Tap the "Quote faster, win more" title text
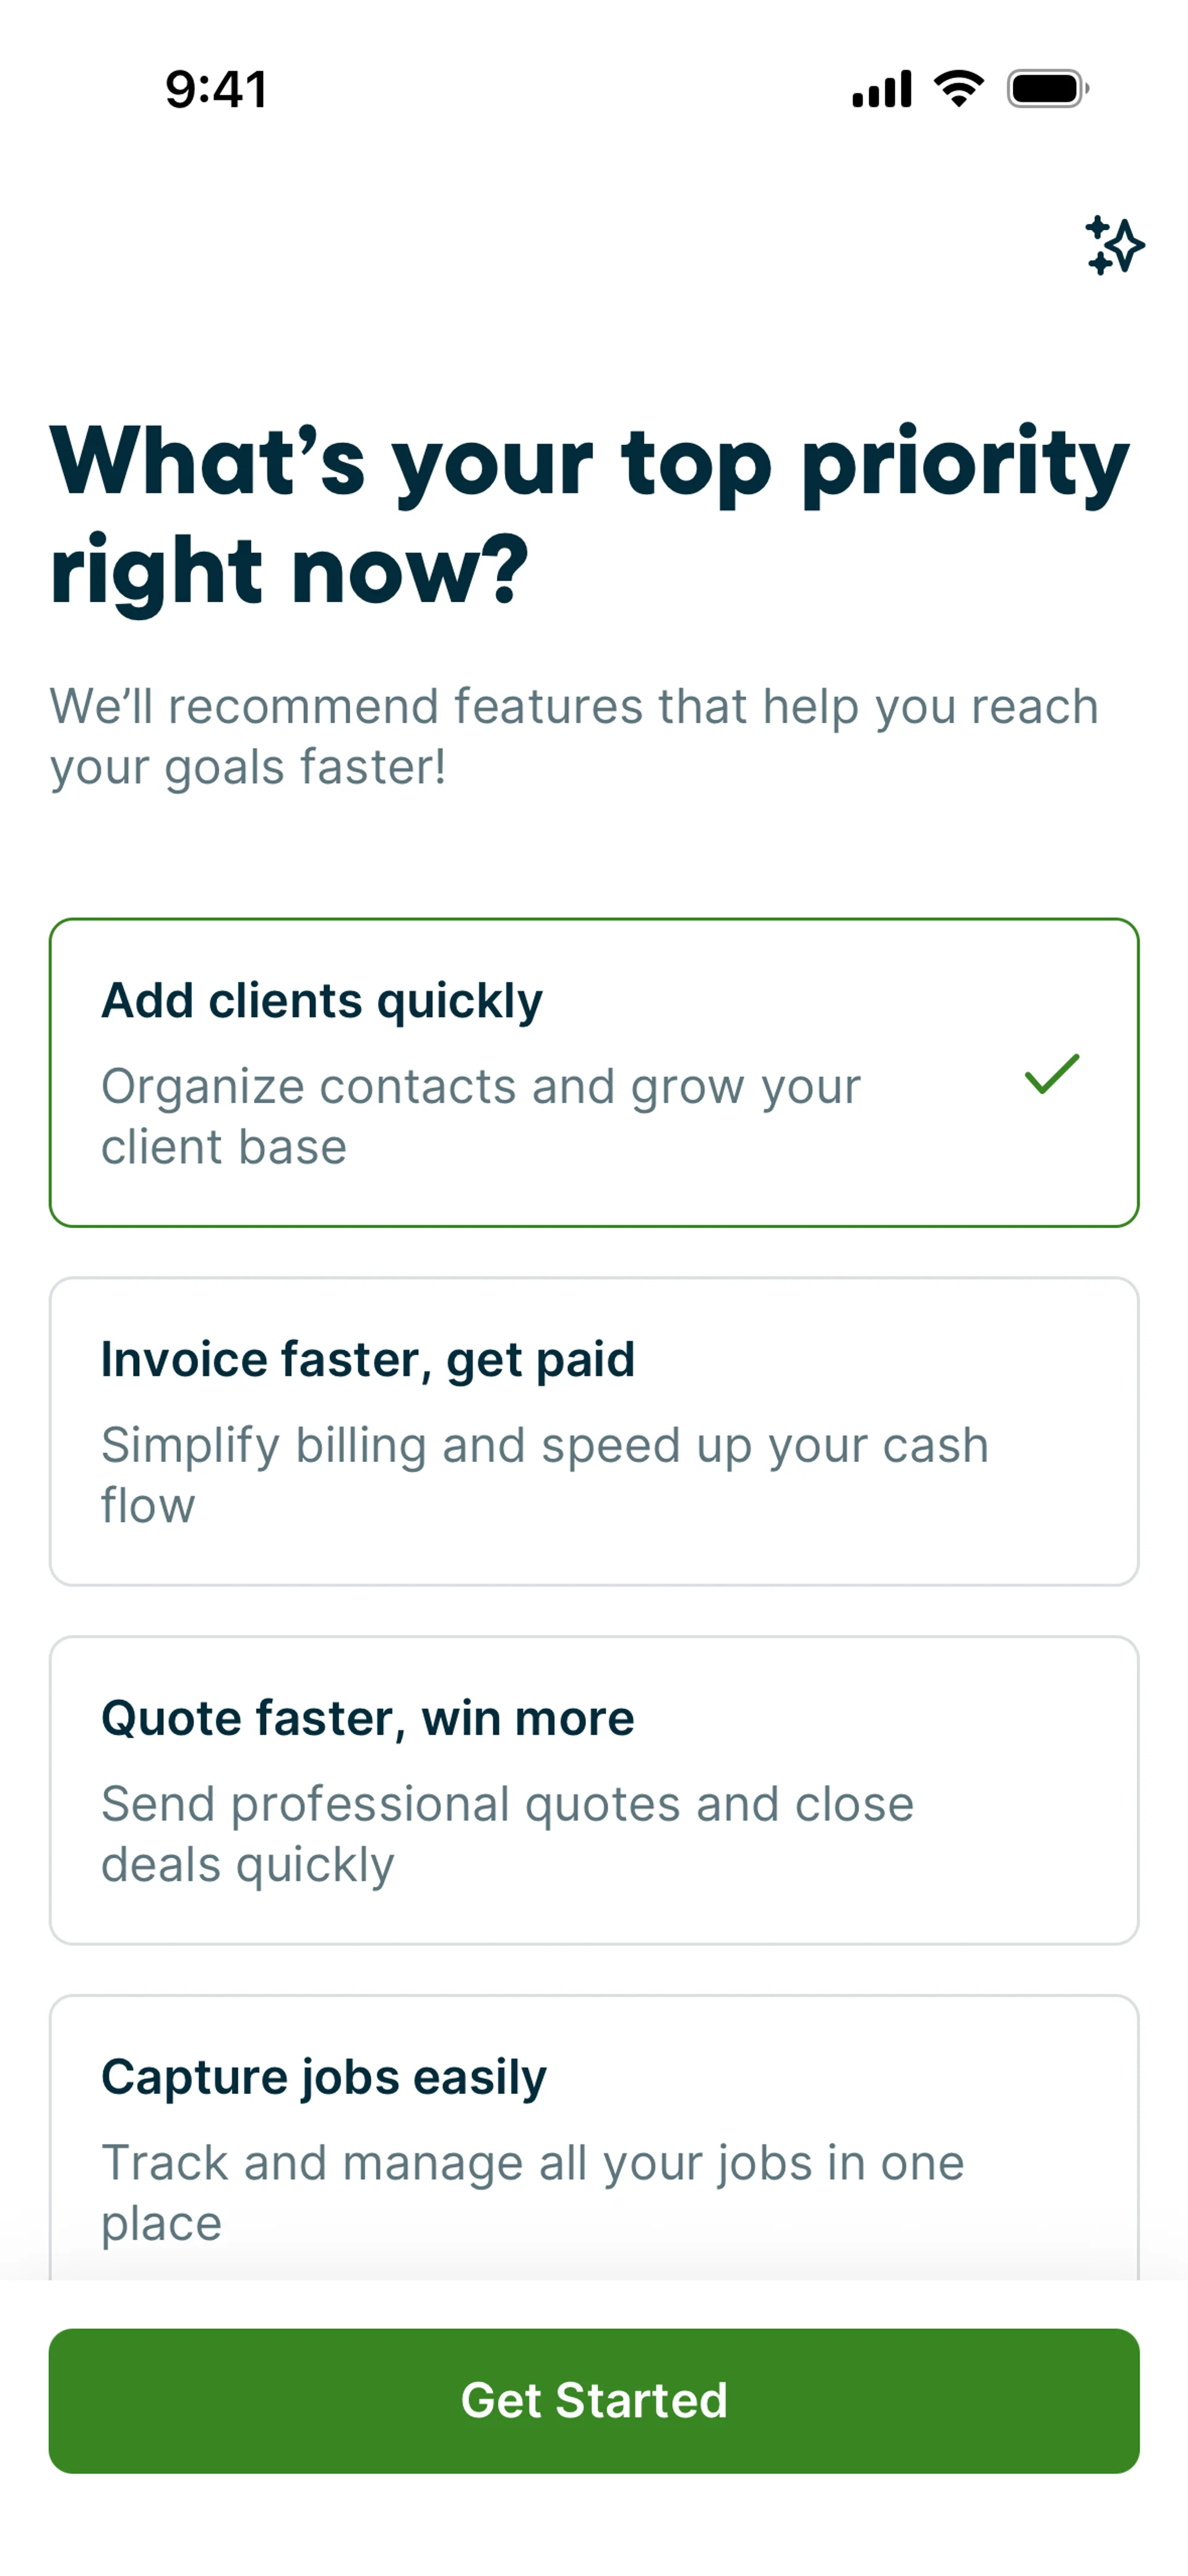This screenshot has width=1188, height=2576. [368, 1718]
